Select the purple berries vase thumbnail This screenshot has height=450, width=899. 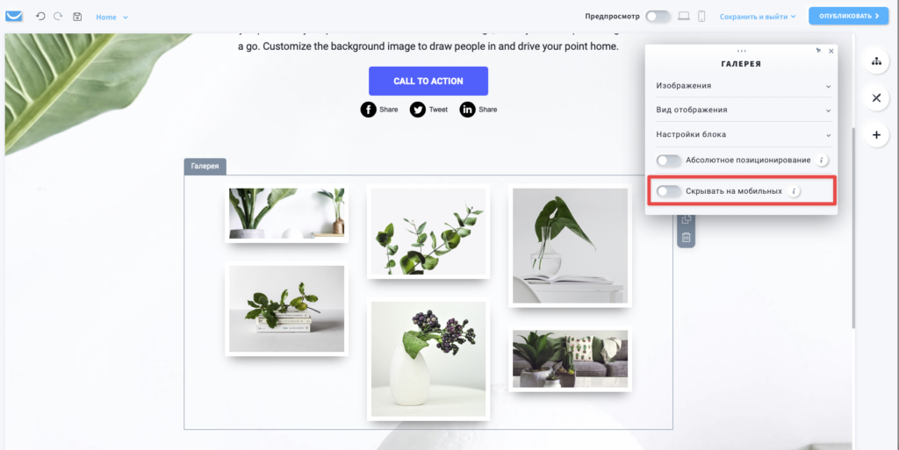(428, 359)
